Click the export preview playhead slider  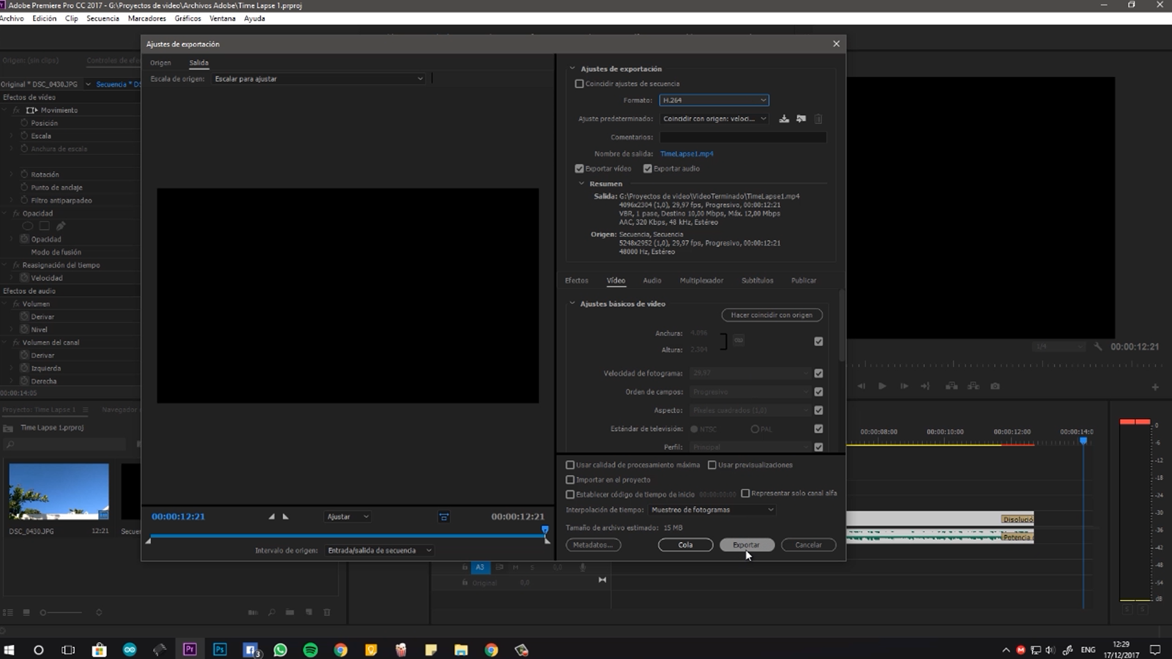(x=545, y=530)
